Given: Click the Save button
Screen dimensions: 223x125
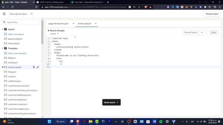Looking at the screenshot, I should pos(214,32).
